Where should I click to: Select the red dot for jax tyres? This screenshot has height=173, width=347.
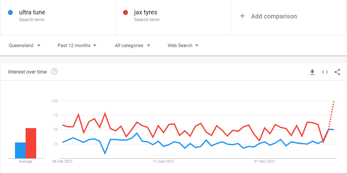125,12
